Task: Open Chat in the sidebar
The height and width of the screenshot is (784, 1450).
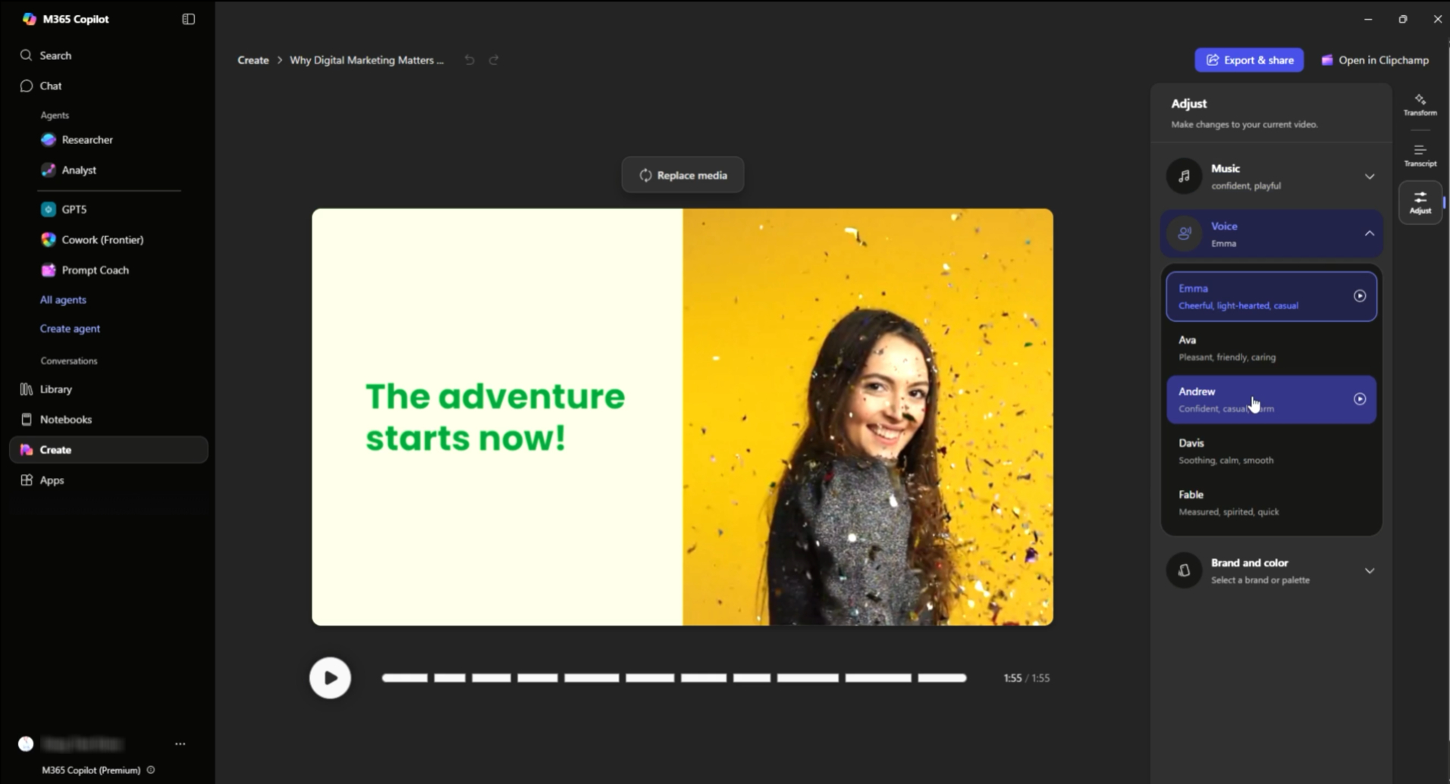Action: click(108, 86)
